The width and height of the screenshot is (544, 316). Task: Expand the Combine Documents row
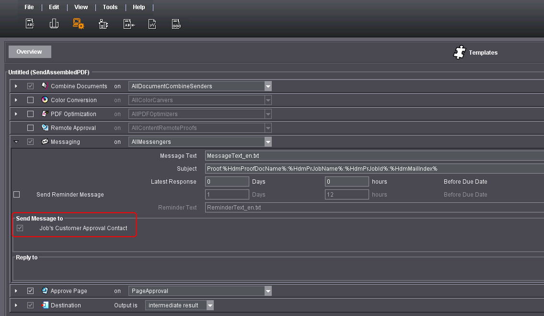[x=16, y=86]
